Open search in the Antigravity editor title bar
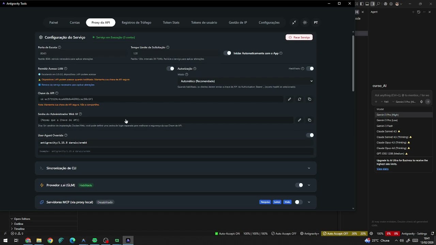 click(x=378, y=4)
